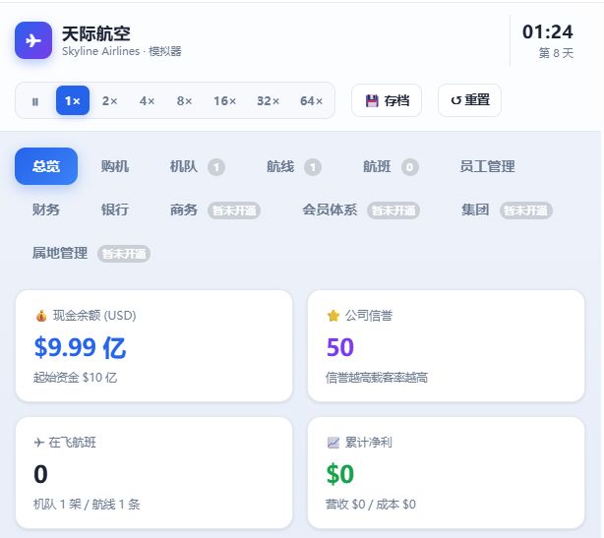Click the 第 8 天 day counter
The height and width of the screenshot is (538, 604).
pos(556,53)
